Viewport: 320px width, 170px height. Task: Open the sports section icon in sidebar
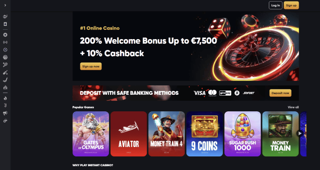pyautogui.click(x=5, y=17)
